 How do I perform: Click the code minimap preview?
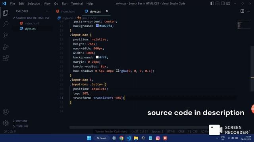[x=244, y=25]
